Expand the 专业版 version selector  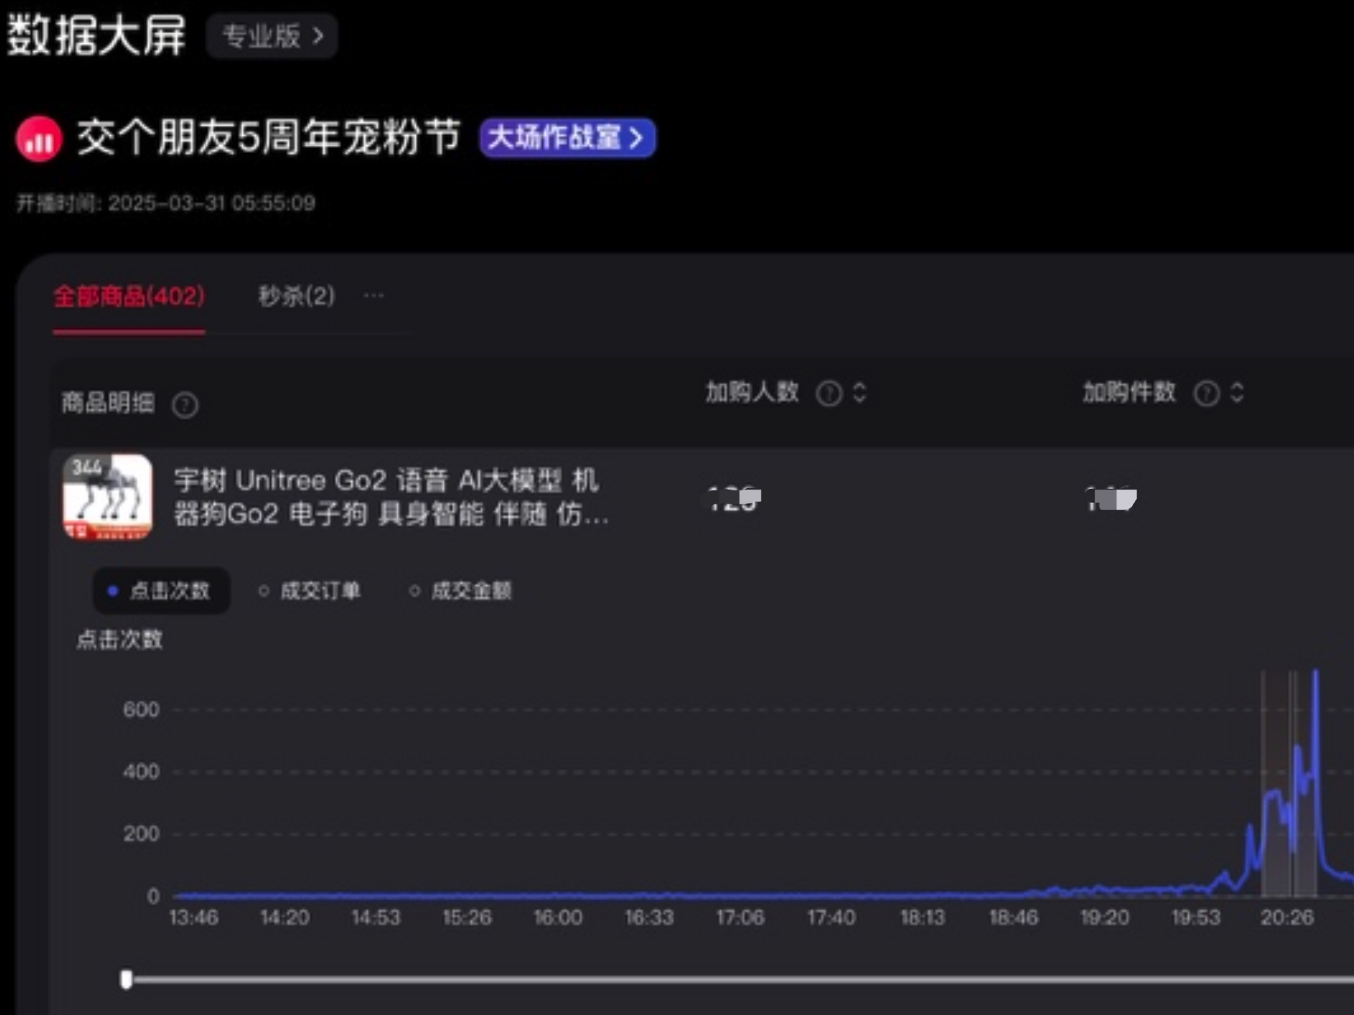[272, 36]
